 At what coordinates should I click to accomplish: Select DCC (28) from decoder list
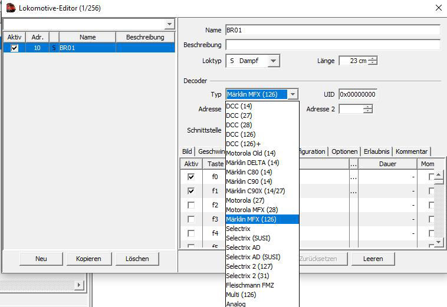[x=239, y=125]
